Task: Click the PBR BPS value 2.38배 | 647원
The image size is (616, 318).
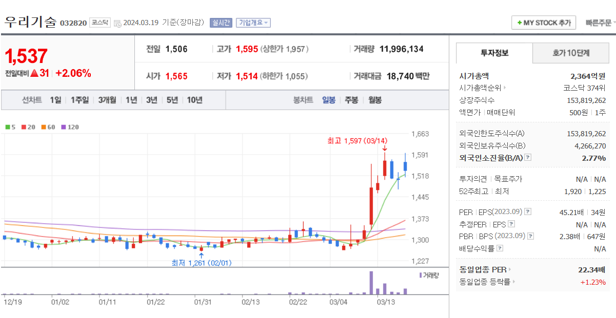Action: [583, 236]
